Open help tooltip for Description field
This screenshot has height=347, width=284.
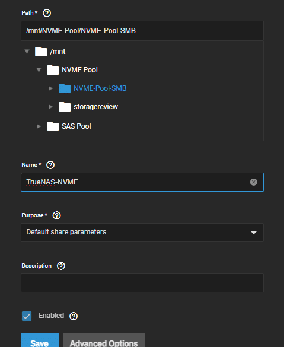coord(61,266)
